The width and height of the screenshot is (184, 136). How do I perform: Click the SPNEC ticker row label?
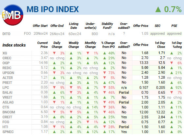pyautogui.click(x=8, y=132)
